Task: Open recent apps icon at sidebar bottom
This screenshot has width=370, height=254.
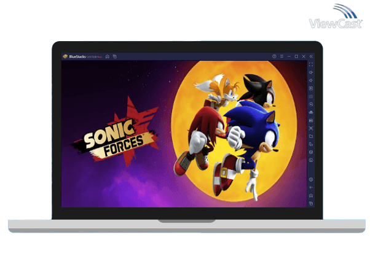Action: (x=311, y=203)
